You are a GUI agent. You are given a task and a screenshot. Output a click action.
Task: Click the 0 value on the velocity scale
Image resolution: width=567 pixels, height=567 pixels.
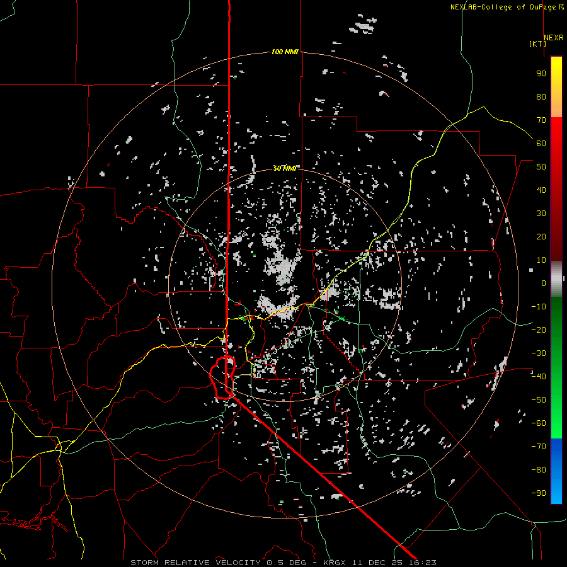click(544, 283)
